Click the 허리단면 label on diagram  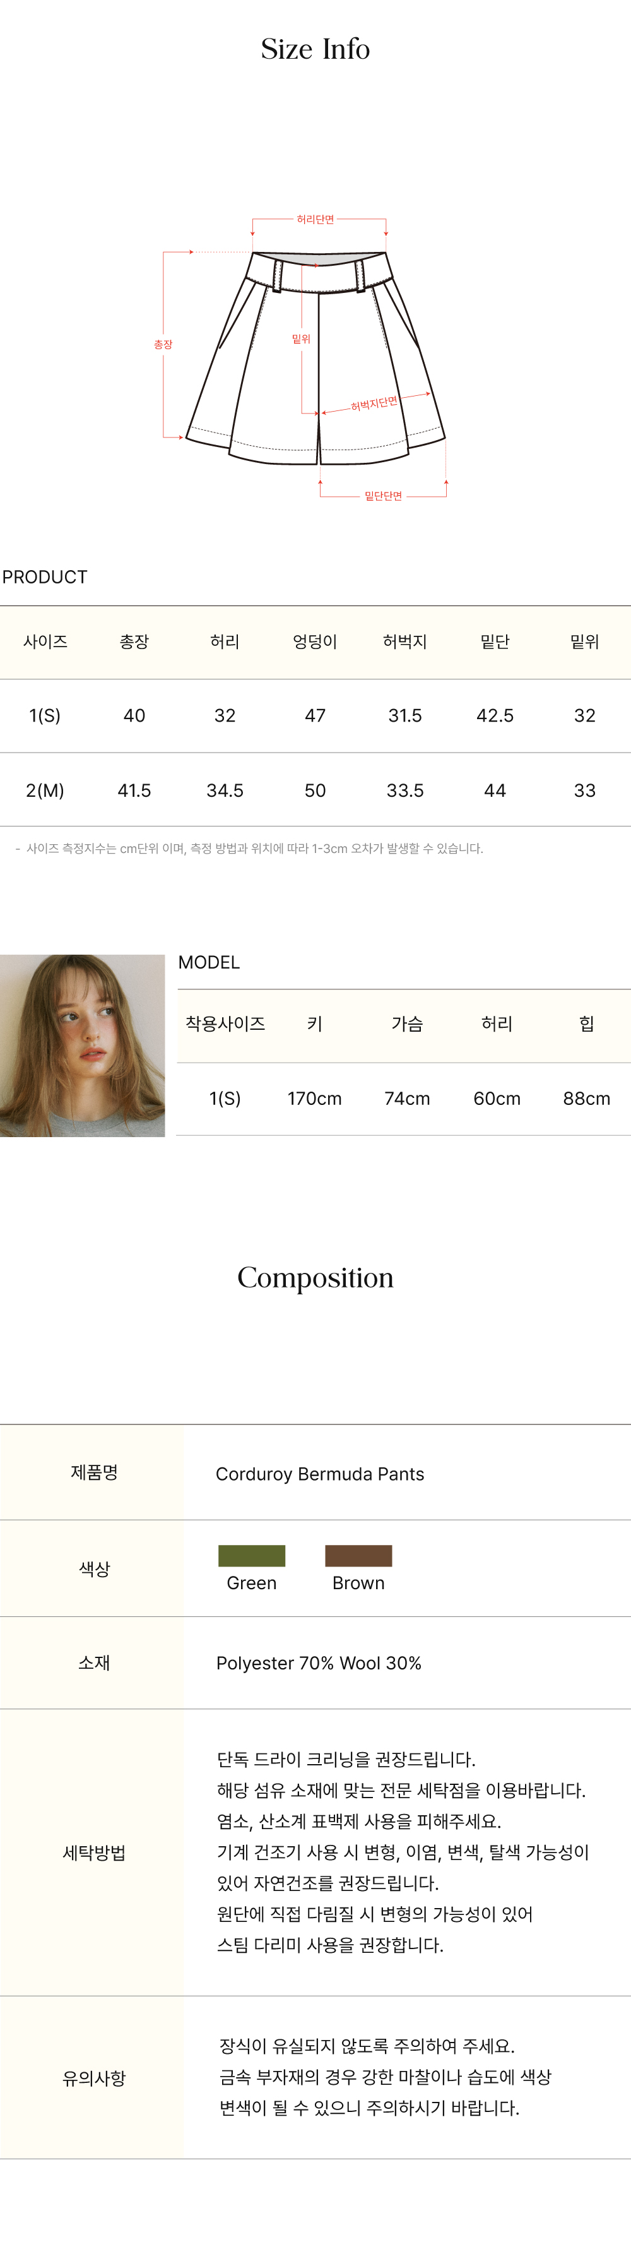315,220
